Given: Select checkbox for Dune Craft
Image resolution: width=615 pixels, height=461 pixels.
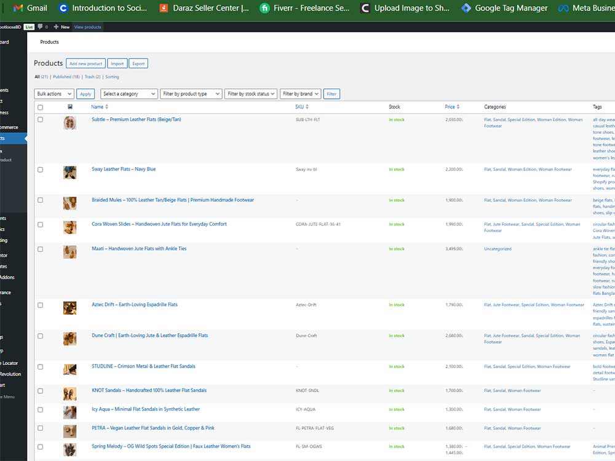Looking at the screenshot, I should 40,336.
